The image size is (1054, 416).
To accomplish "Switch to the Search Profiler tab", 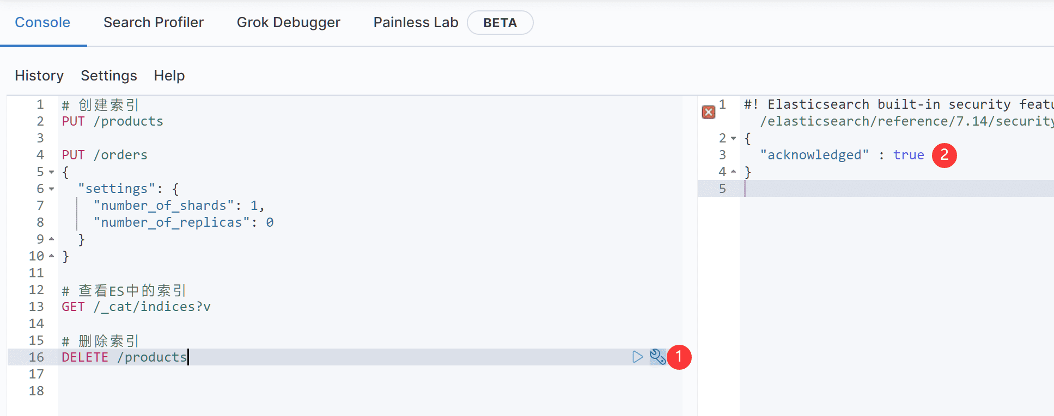I will [x=153, y=22].
